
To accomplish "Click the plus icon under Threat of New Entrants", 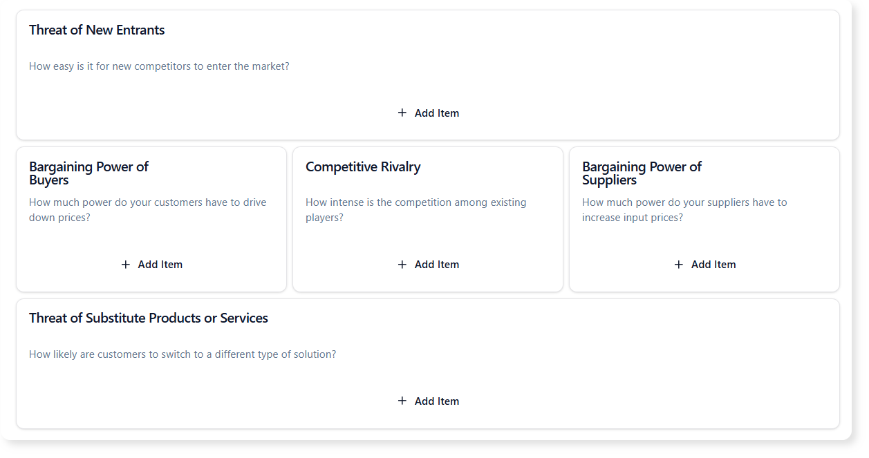I will click(x=402, y=113).
